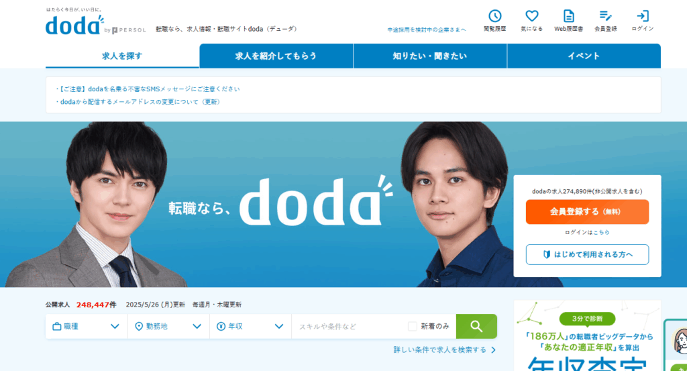This screenshot has width=687, height=371.
Task: Click the orange 会員登録する button
Action: tap(587, 212)
